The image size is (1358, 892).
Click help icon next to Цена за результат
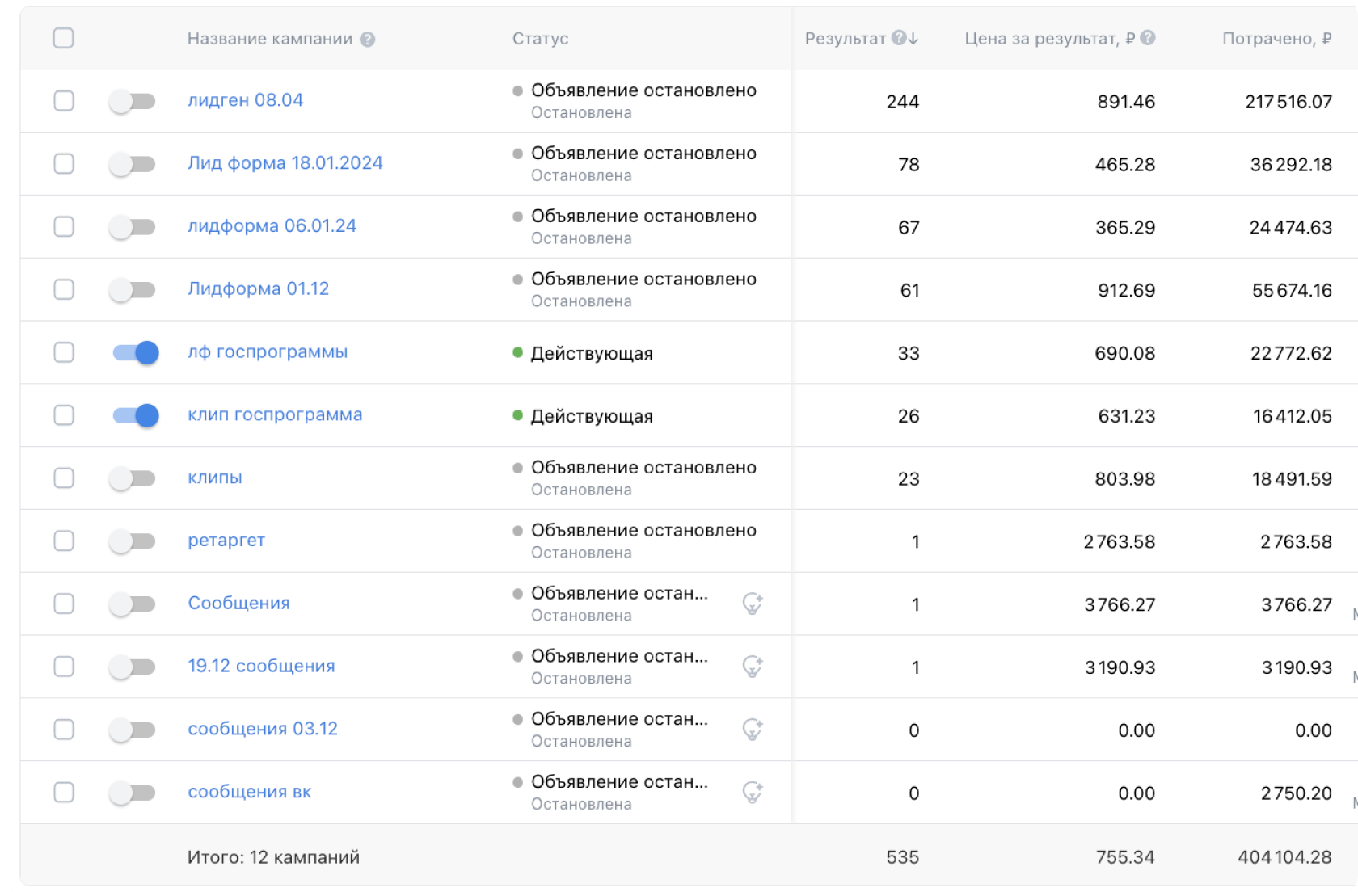1148,38
